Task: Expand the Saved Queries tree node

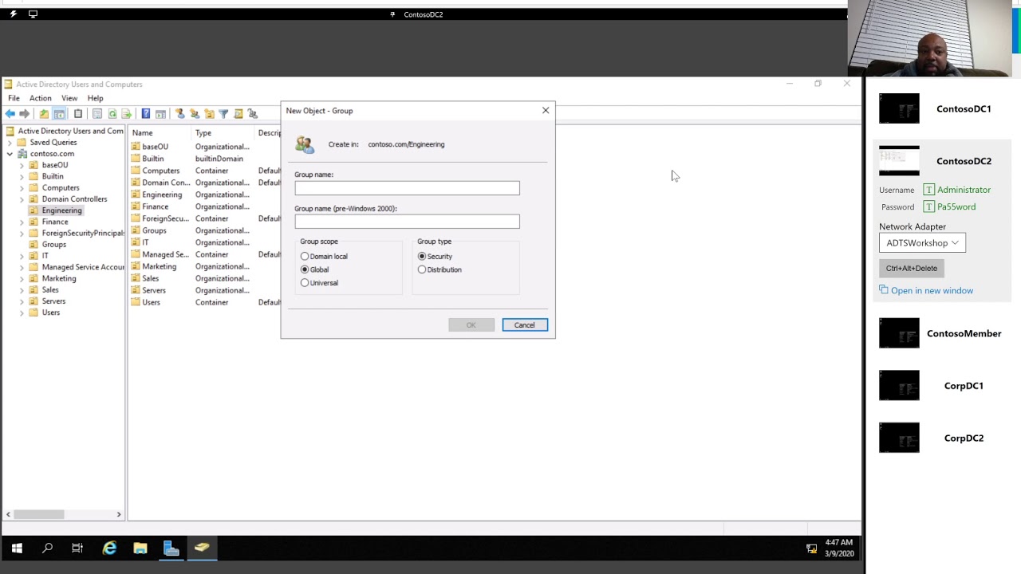Action: coord(10,143)
